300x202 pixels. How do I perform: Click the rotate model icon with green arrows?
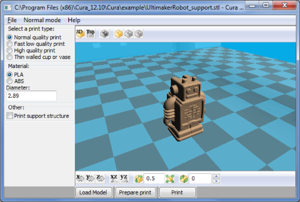(x=184, y=179)
